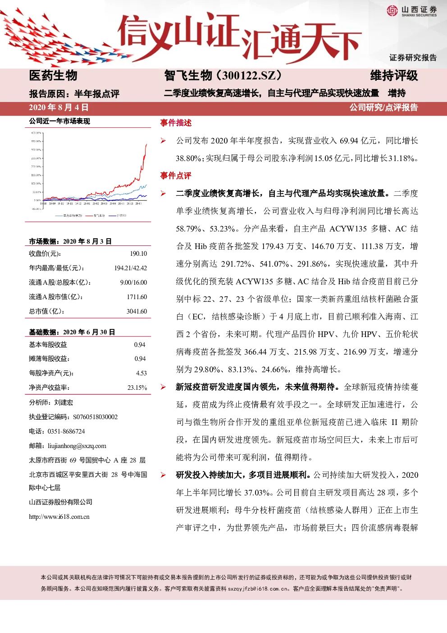Click the 市场数据:2020年8月3日 heading
The width and height of the screenshot is (447, 633).
[x=70, y=241]
